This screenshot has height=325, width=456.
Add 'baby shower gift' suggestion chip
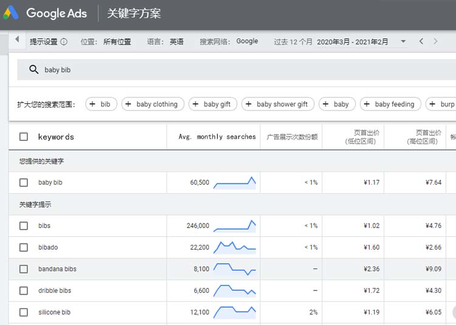tap(278, 104)
